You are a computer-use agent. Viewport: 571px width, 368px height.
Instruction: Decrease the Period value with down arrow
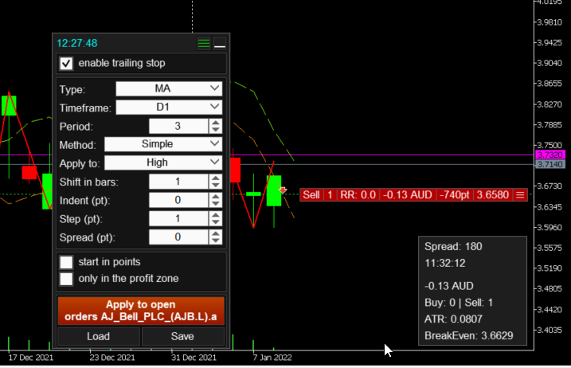click(x=216, y=130)
